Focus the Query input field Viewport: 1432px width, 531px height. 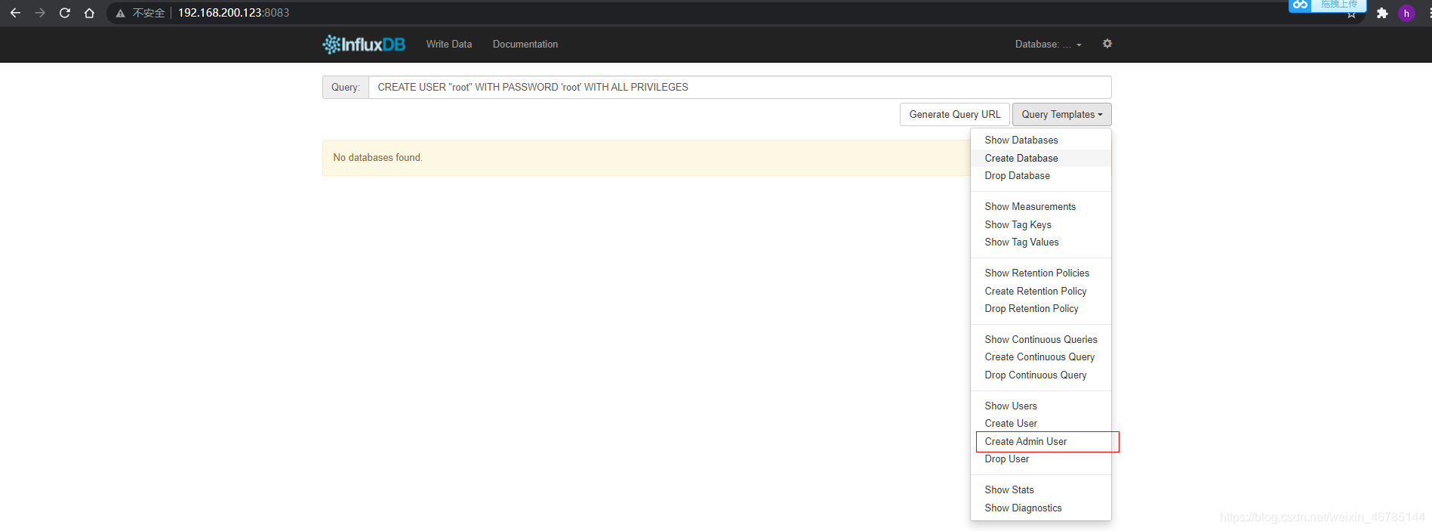click(740, 87)
